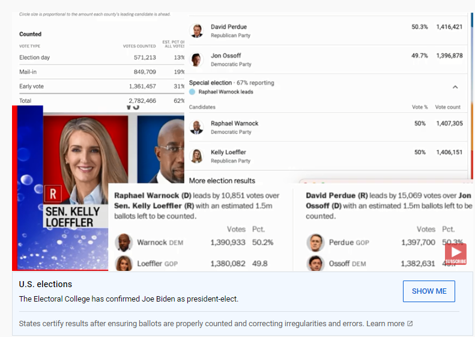Click the Loeffler GOP avatar in summary
Screen dimensions: 475x337
[x=124, y=263]
